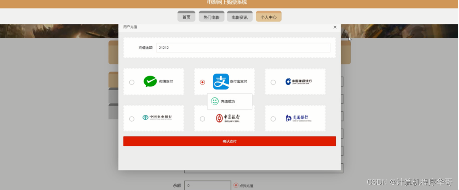459x190 pixels.
Task: Click the red yuan recharge icon
Action: click(x=236, y=185)
